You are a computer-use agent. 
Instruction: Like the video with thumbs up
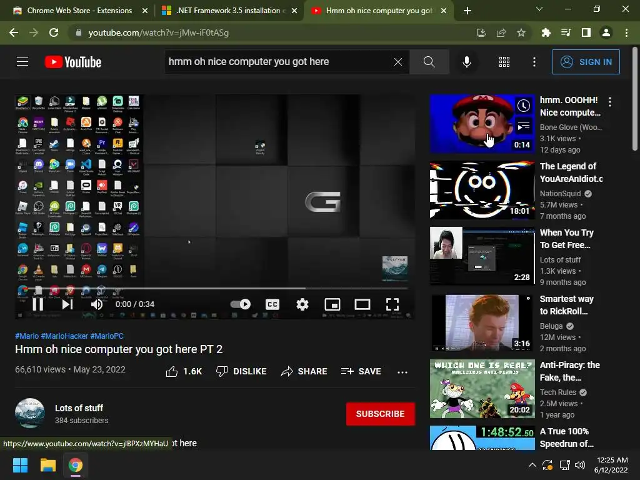point(184,371)
